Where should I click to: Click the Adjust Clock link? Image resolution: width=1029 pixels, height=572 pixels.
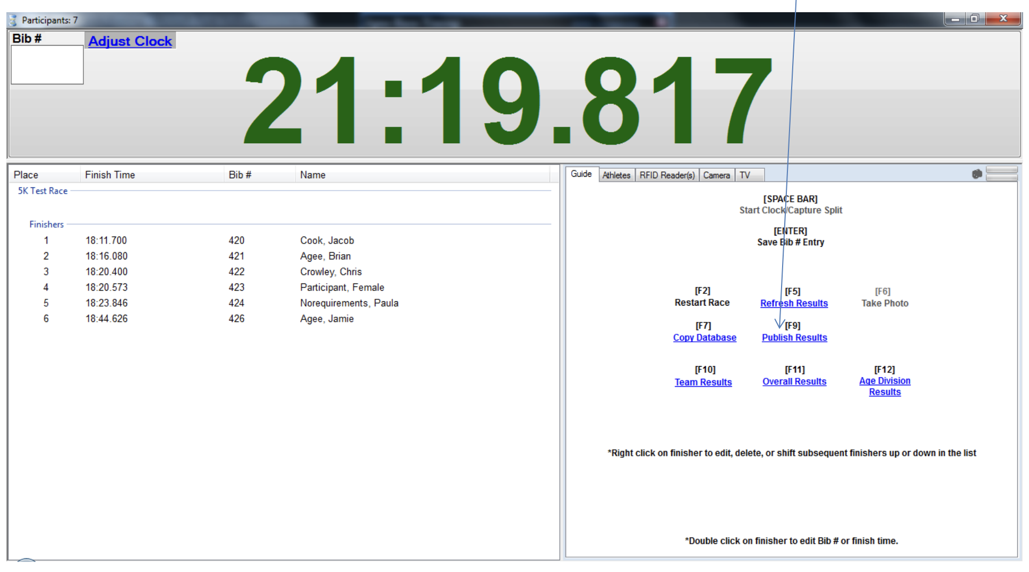[130, 41]
